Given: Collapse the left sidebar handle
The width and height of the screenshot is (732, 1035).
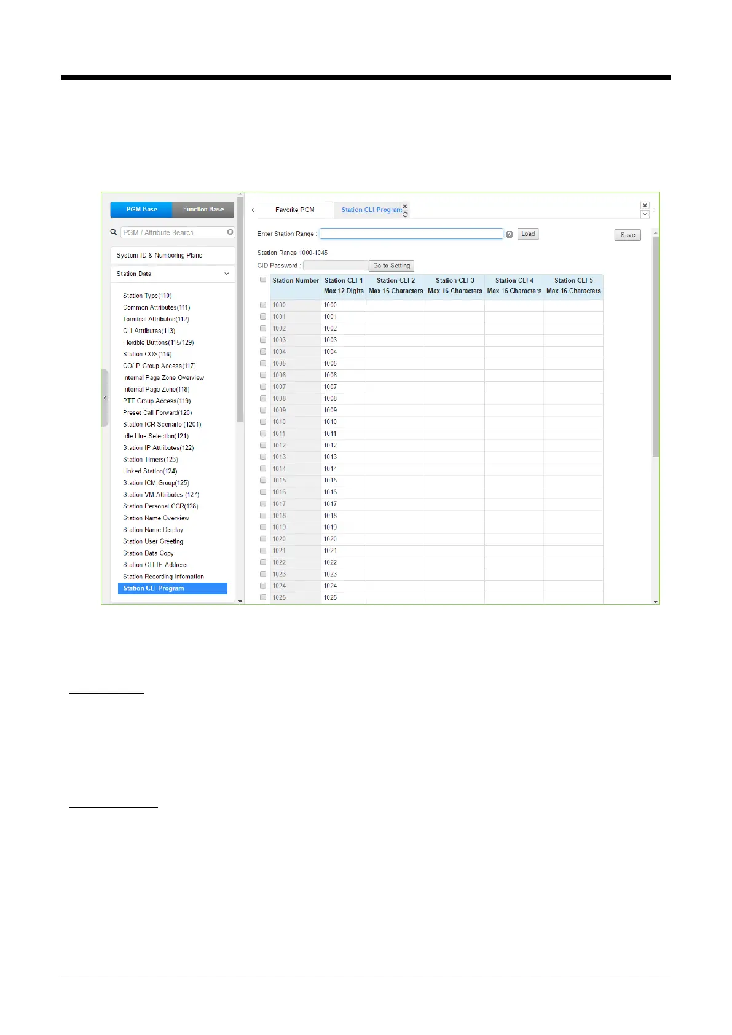Looking at the screenshot, I should (x=104, y=398).
